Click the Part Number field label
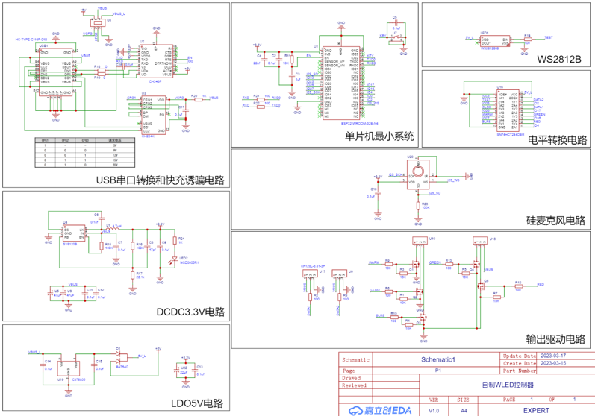595x416 pixels. pos(520,371)
